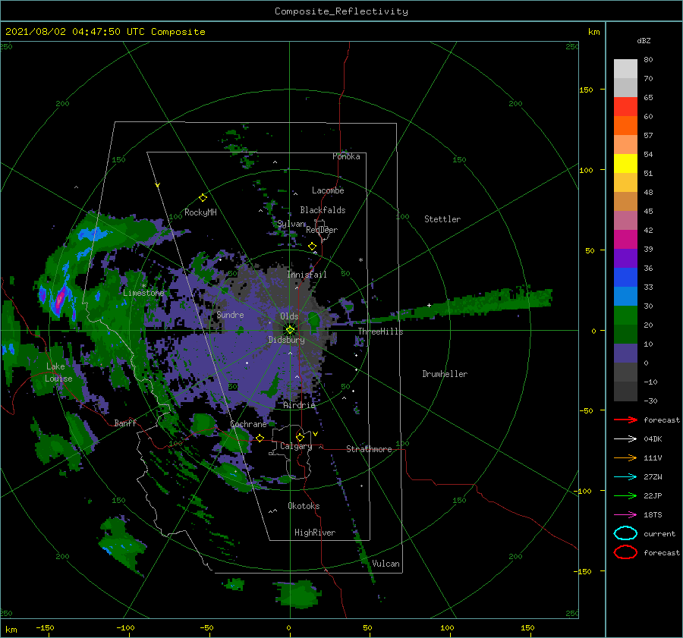Viewport: 683px width, 638px height.
Task: Click the Sylvan label on the map
Action: [x=291, y=224]
